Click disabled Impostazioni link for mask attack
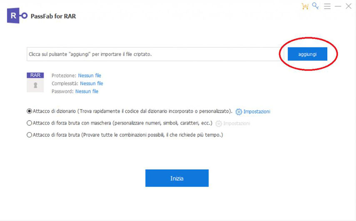The image size is (356, 221). coord(237,124)
